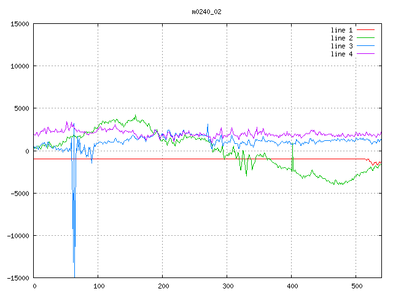The width and height of the screenshot is (393, 294).
Task: Click the 5000 y-axis tick label
Action: [20, 108]
